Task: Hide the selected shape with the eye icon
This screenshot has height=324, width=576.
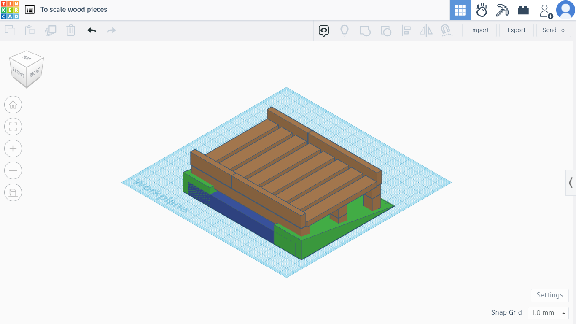Action: click(323, 30)
